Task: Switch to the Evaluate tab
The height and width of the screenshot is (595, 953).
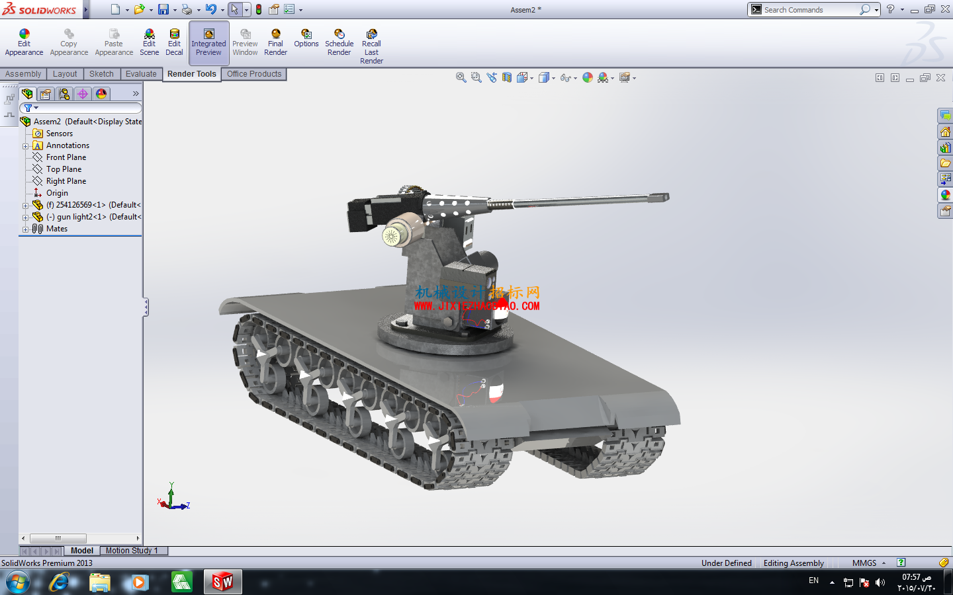Action: click(141, 74)
